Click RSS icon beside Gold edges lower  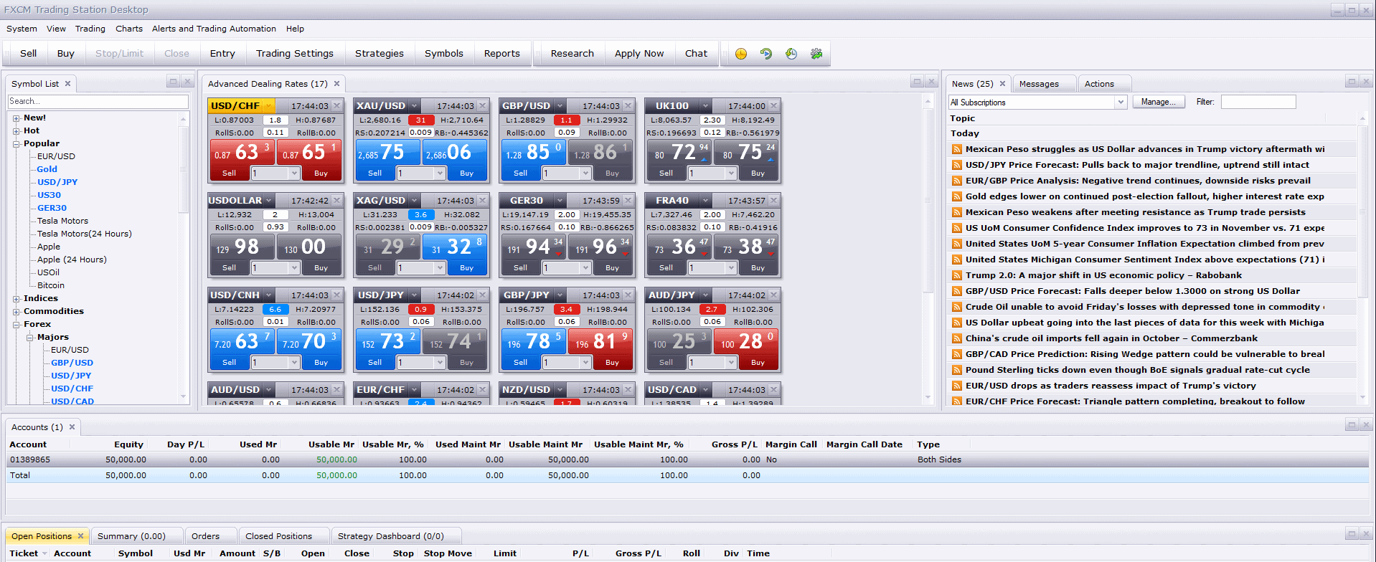[957, 196]
